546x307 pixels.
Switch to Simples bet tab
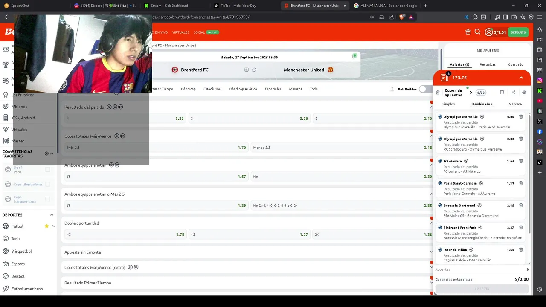[x=448, y=104]
